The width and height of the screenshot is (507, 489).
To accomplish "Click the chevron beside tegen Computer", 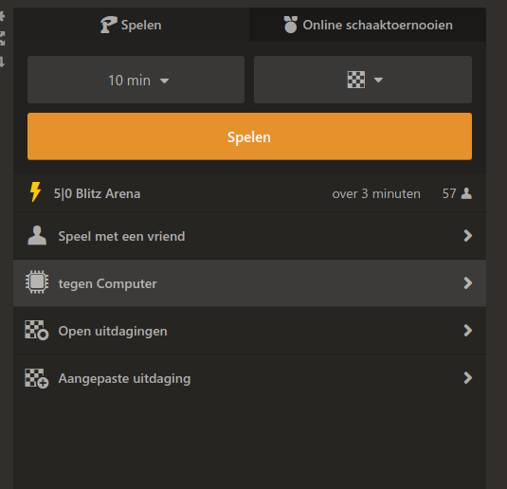I will pyautogui.click(x=468, y=283).
